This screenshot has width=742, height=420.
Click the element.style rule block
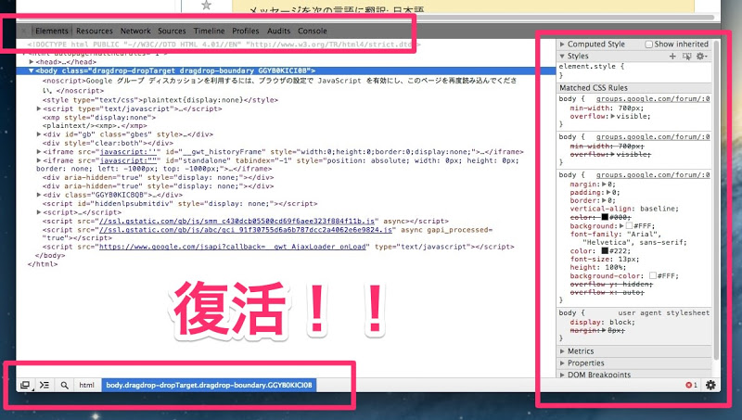[x=634, y=70]
